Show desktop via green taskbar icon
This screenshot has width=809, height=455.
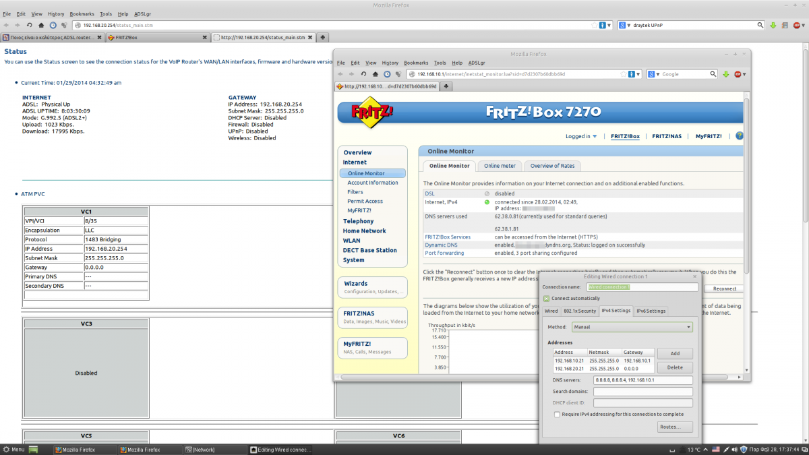pyautogui.click(x=34, y=450)
